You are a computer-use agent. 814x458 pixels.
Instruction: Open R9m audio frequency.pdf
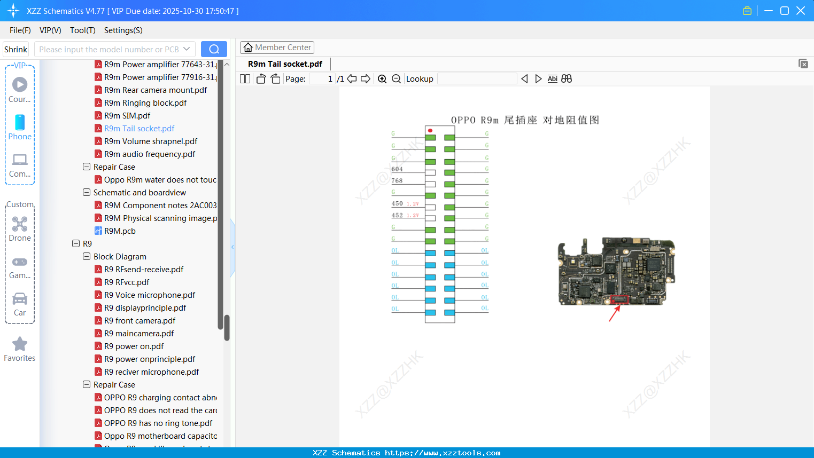coord(150,154)
